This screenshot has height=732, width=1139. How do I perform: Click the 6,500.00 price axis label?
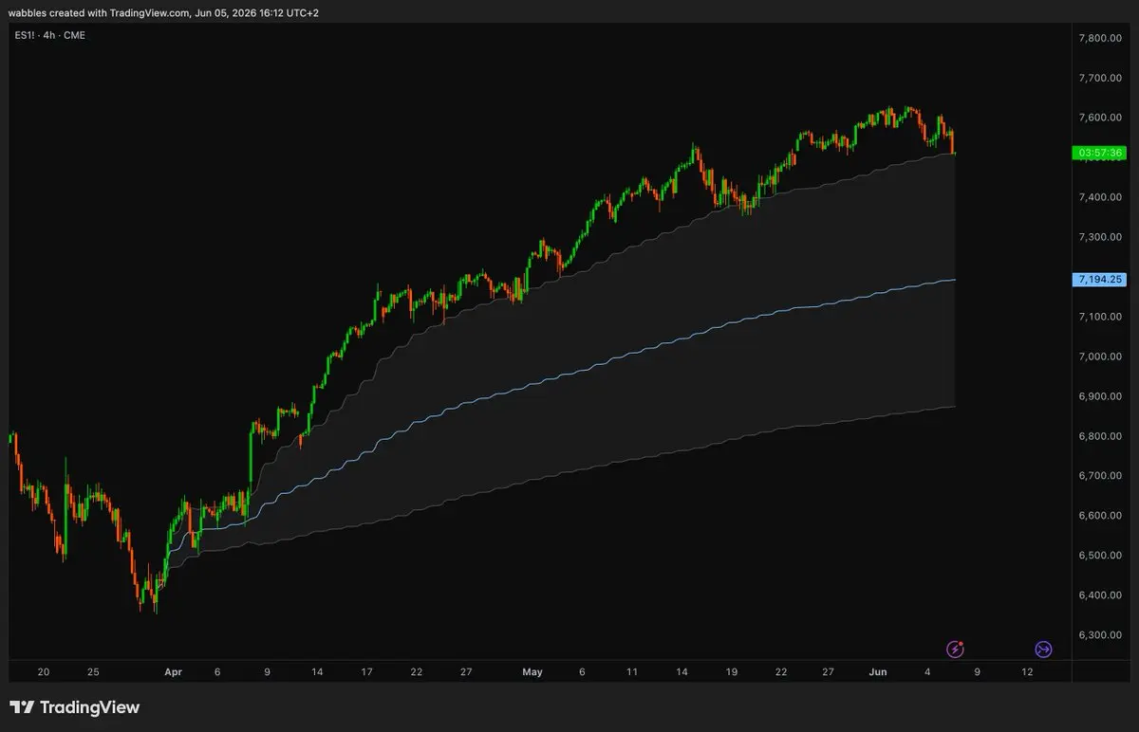click(1101, 556)
